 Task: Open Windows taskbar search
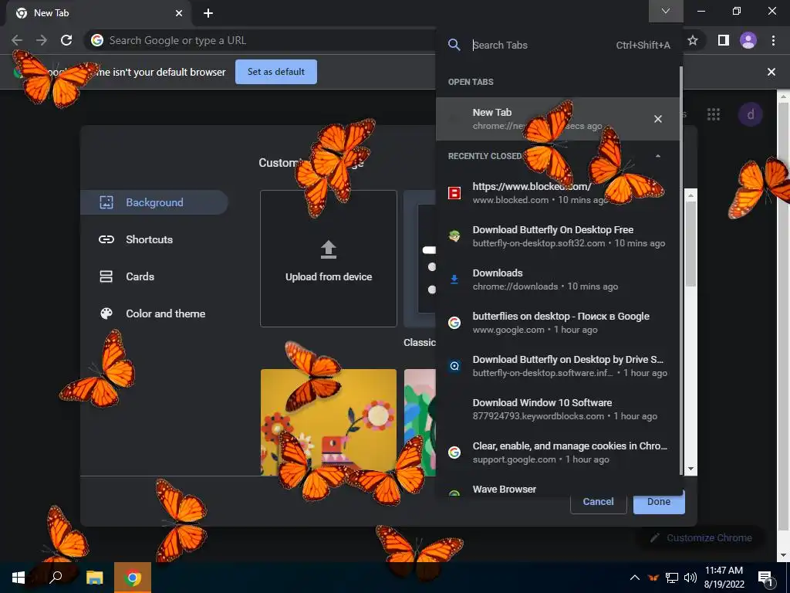coord(56,578)
